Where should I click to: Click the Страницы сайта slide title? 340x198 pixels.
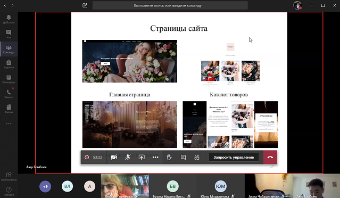point(179,28)
